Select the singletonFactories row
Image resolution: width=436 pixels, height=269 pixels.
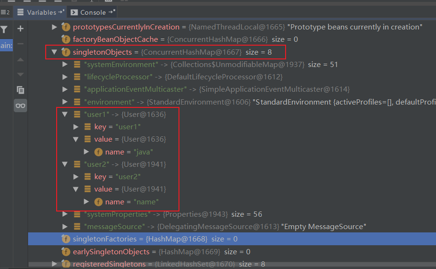click(232, 239)
